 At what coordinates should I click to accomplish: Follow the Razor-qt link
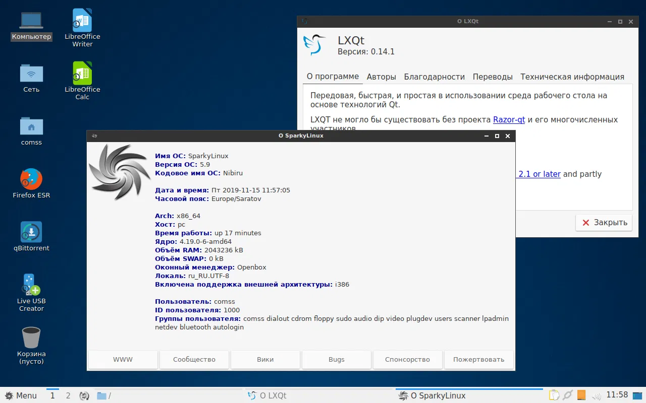click(x=509, y=120)
